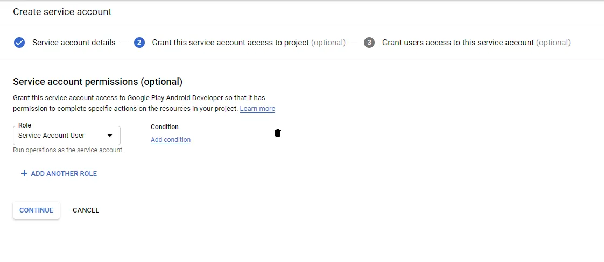Select the step 3 circle icon
Screen dimensions: 604x262
point(369,43)
